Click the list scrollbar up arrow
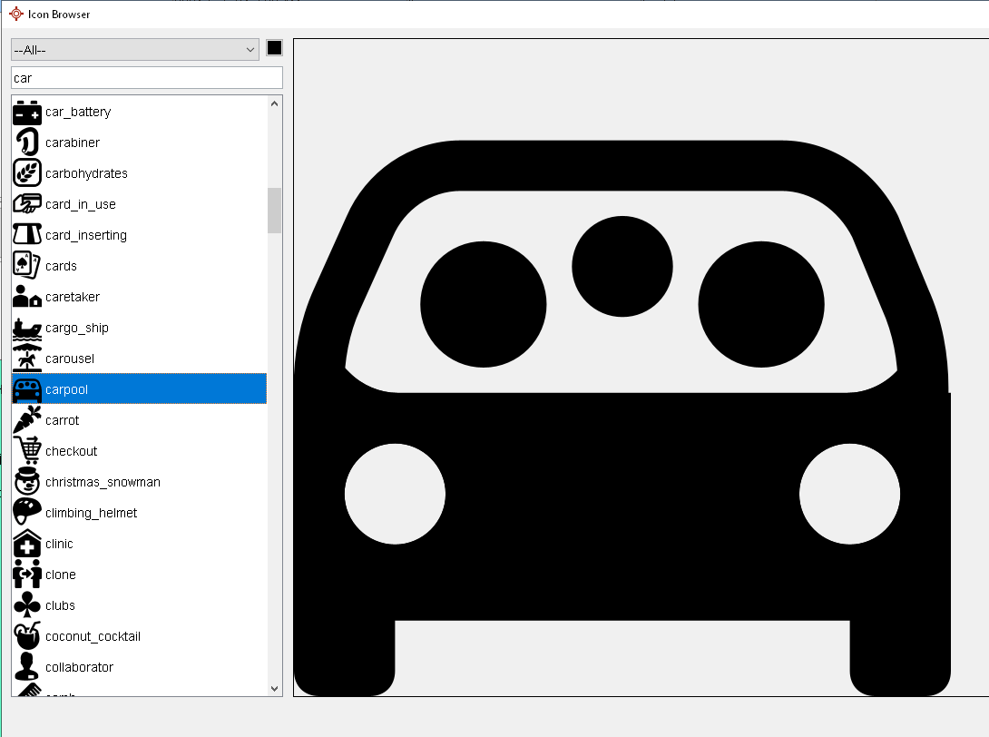This screenshot has height=737, width=989. 275,103
